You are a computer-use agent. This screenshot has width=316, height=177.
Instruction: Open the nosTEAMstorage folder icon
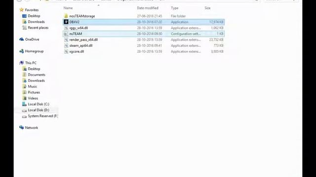pyautogui.click(x=66, y=16)
